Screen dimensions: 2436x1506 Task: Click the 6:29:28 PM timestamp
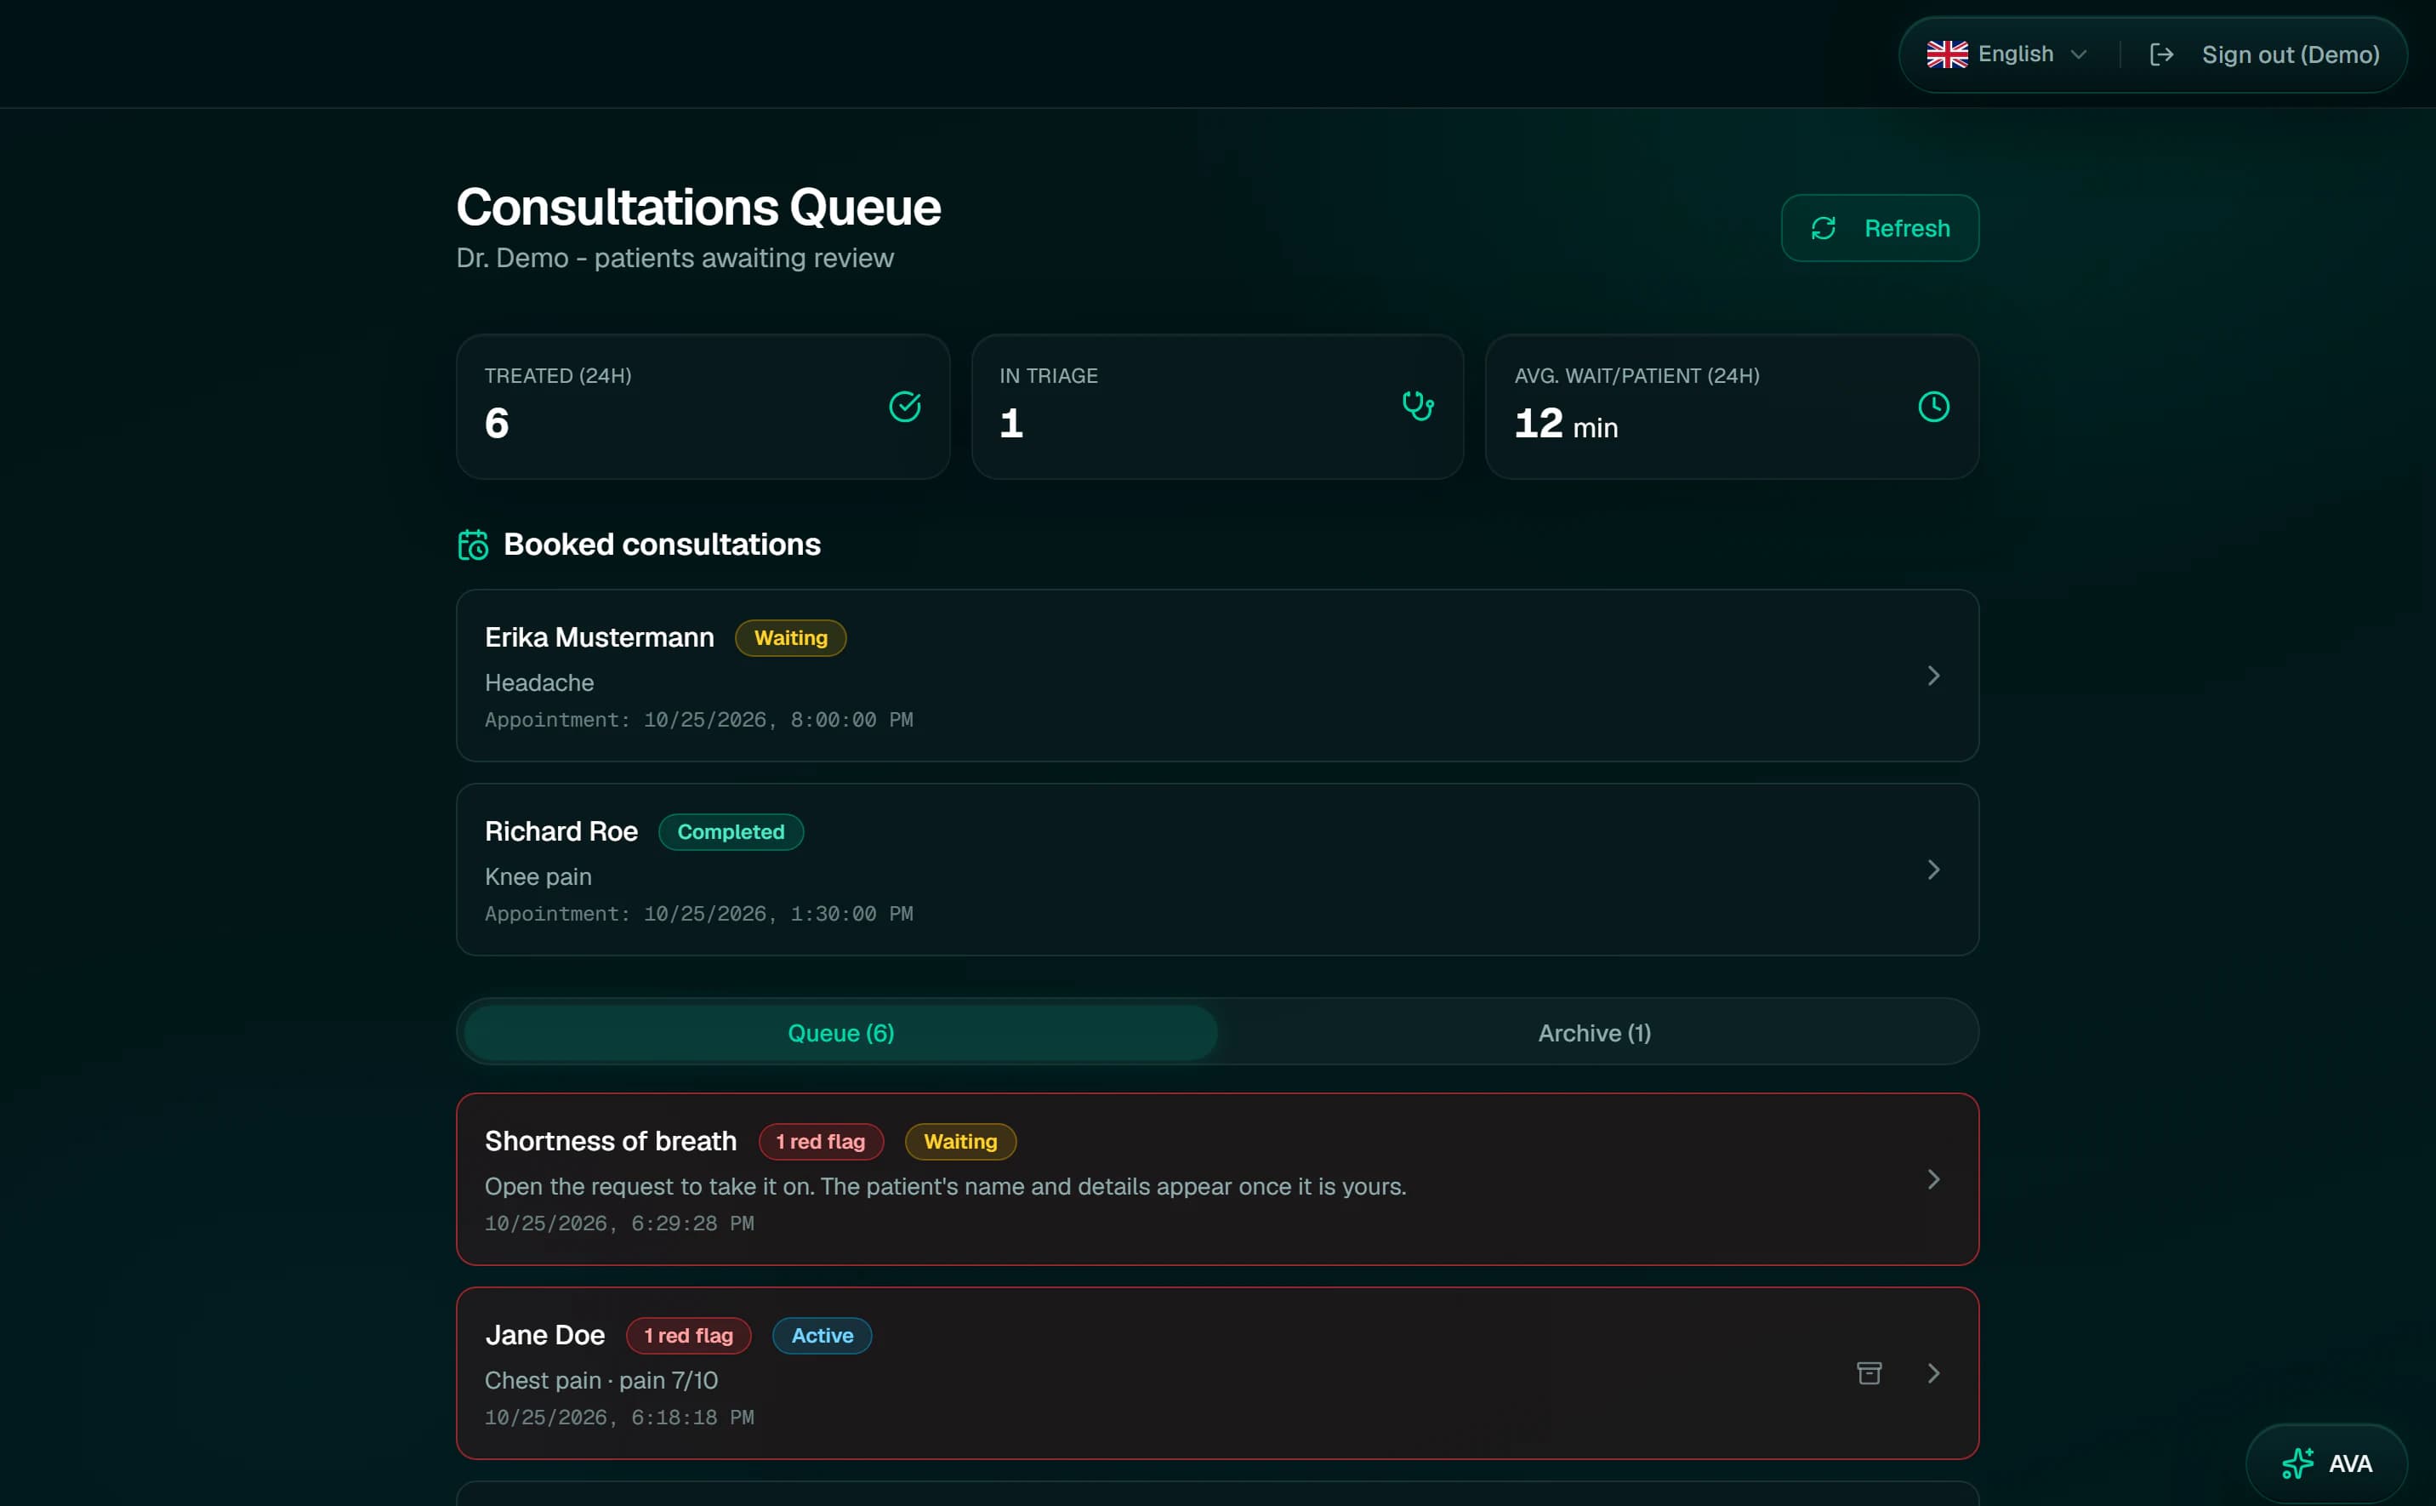618,1224
